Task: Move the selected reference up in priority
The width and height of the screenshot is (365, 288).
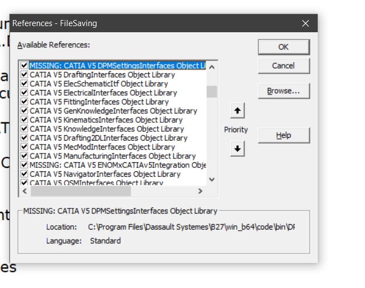Action: coord(237,110)
